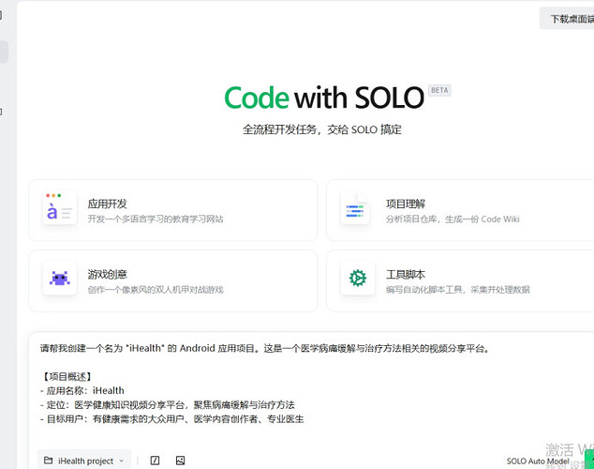594x469 pixels.
Task: Click the line starting 目标用户：有健康需求
Action: point(172,419)
